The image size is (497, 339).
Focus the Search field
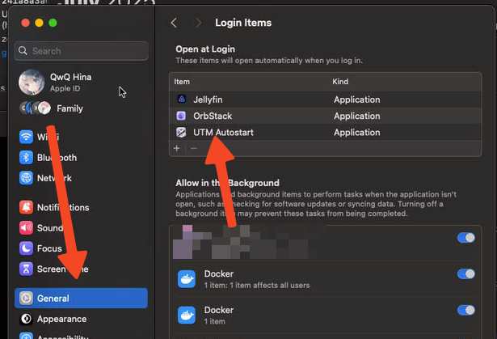point(81,51)
